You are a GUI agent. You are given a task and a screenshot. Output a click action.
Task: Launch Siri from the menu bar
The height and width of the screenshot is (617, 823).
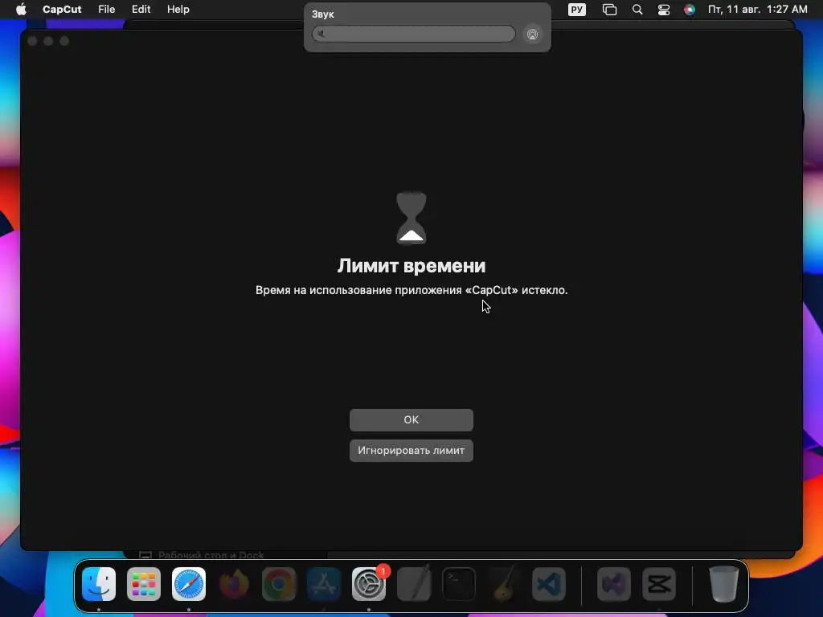coord(689,10)
